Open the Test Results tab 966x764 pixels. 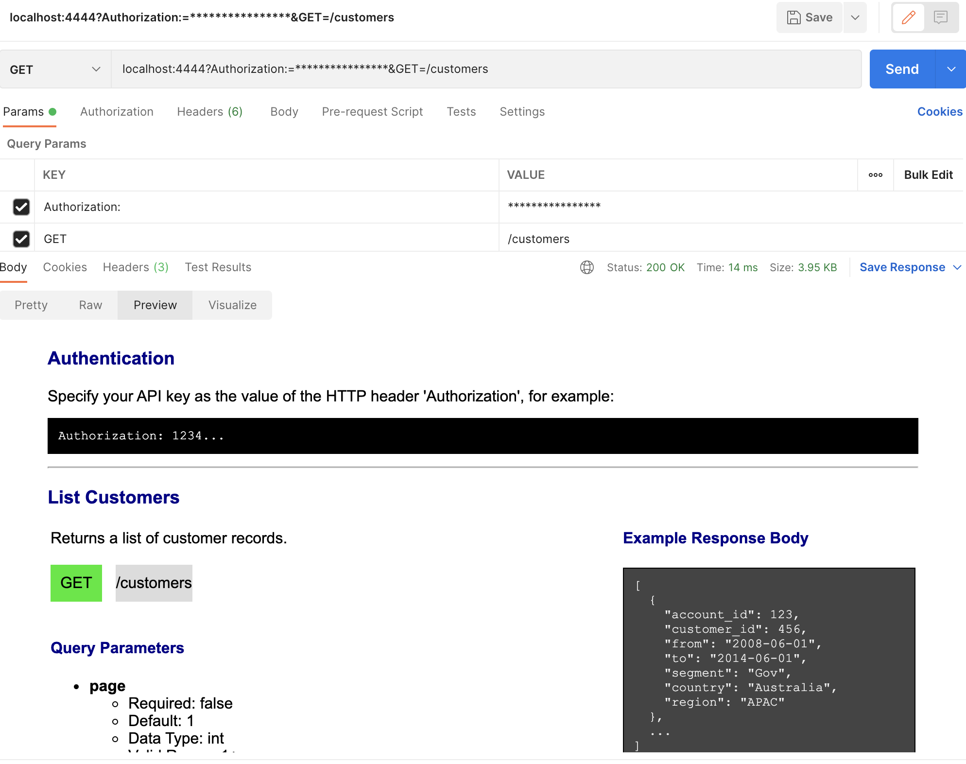[x=218, y=267]
